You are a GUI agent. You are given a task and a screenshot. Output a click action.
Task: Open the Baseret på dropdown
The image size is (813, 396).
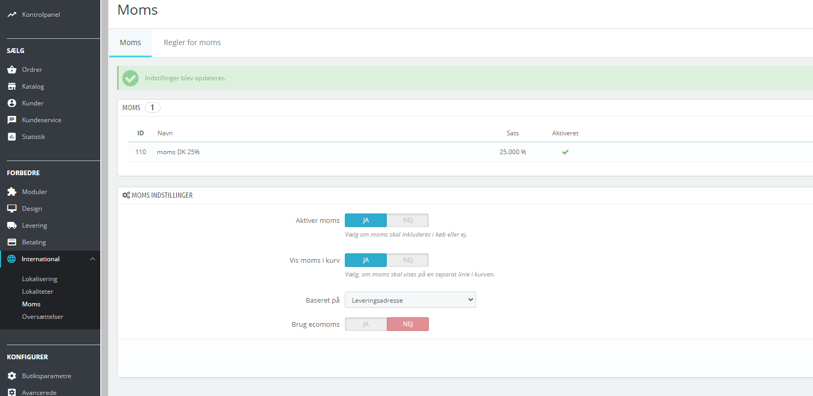click(410, 300)
